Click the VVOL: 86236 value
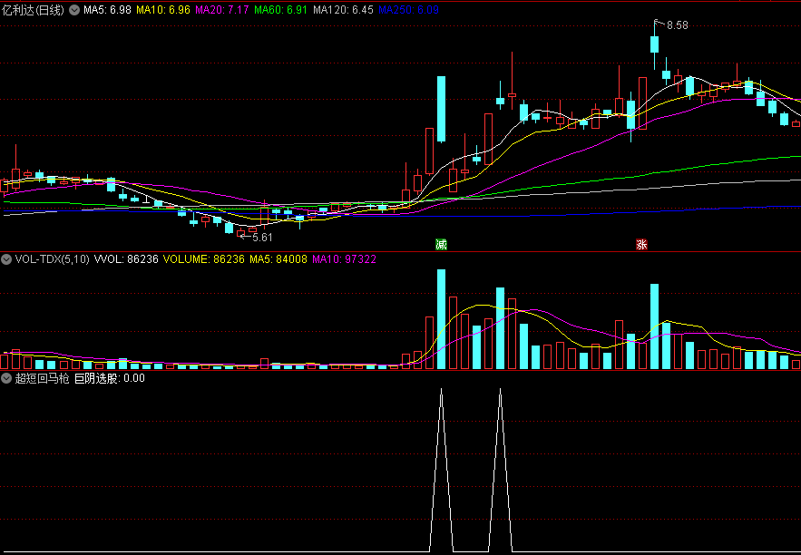Image resolution: width=801 pixels, height=555 pixels. coord(127,259)
